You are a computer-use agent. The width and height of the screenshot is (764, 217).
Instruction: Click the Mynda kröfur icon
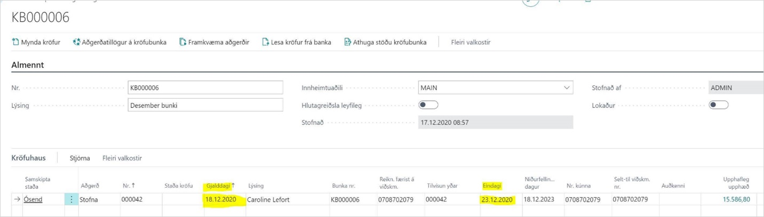click(15, 42)
